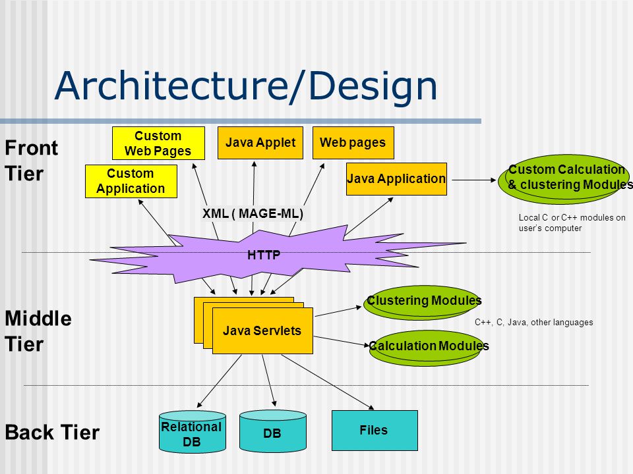Click the Java Applet box
The width and height of the screenshot is (633, 474).
[x=260, y=143]
